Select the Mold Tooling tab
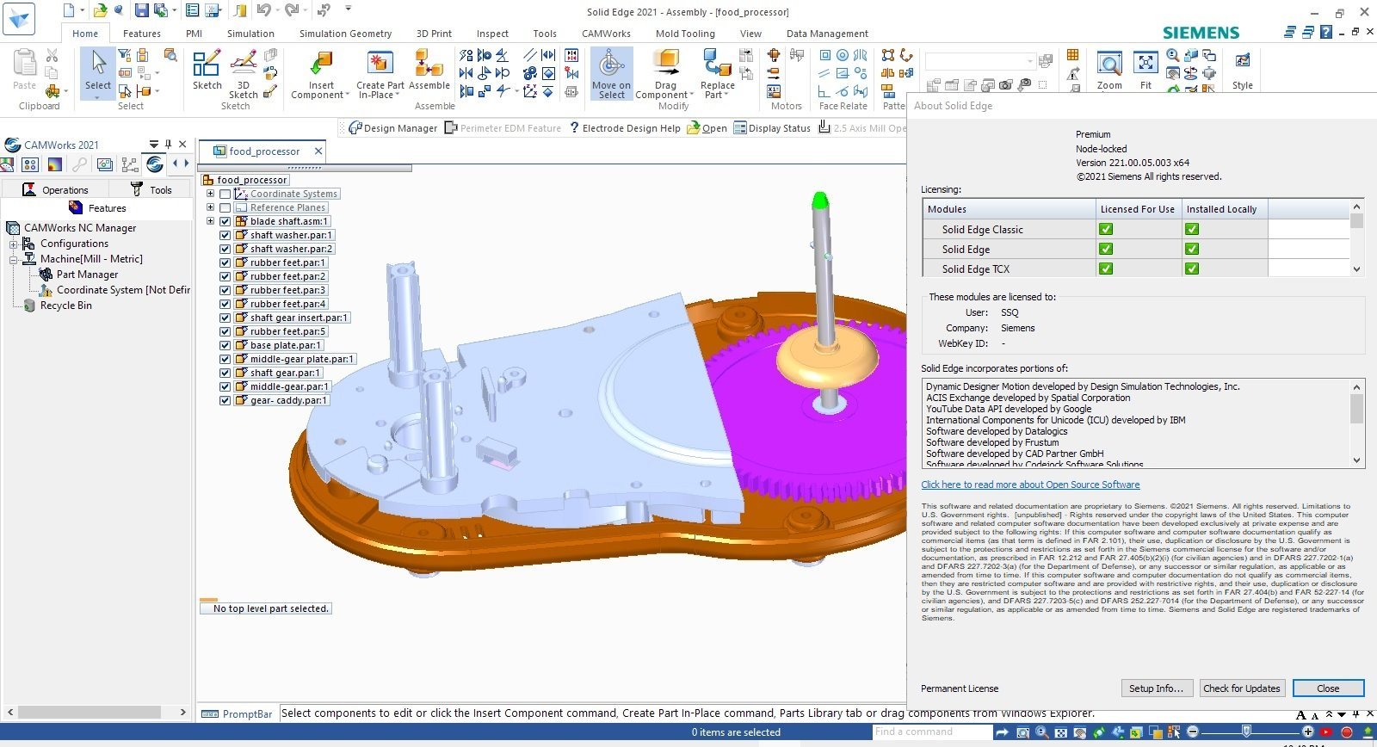This screenshot has width=1377, height=747. pyautogui.click(x=685, y=34)
